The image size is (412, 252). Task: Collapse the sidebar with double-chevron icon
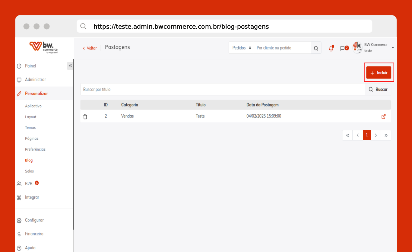pos(70,66)
